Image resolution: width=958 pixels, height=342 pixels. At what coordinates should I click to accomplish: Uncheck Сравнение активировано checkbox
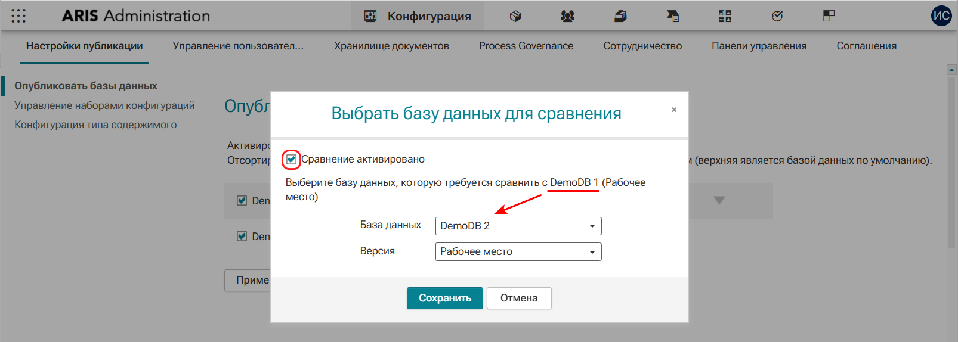291,159
